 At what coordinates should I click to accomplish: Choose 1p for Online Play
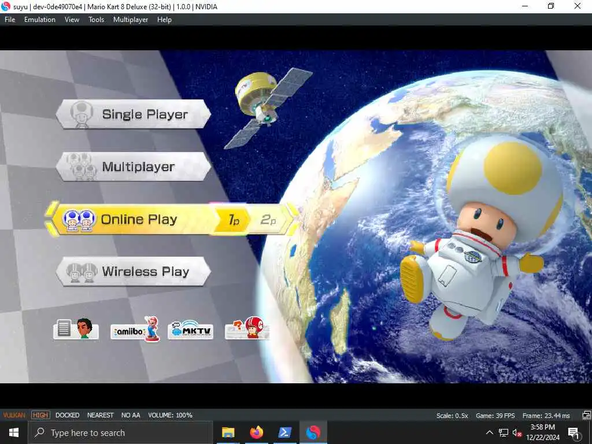pos(233,219)
